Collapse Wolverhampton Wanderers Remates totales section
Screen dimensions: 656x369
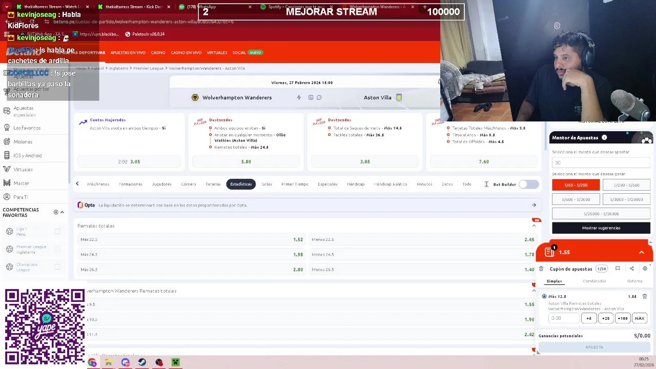pos(534,291)
